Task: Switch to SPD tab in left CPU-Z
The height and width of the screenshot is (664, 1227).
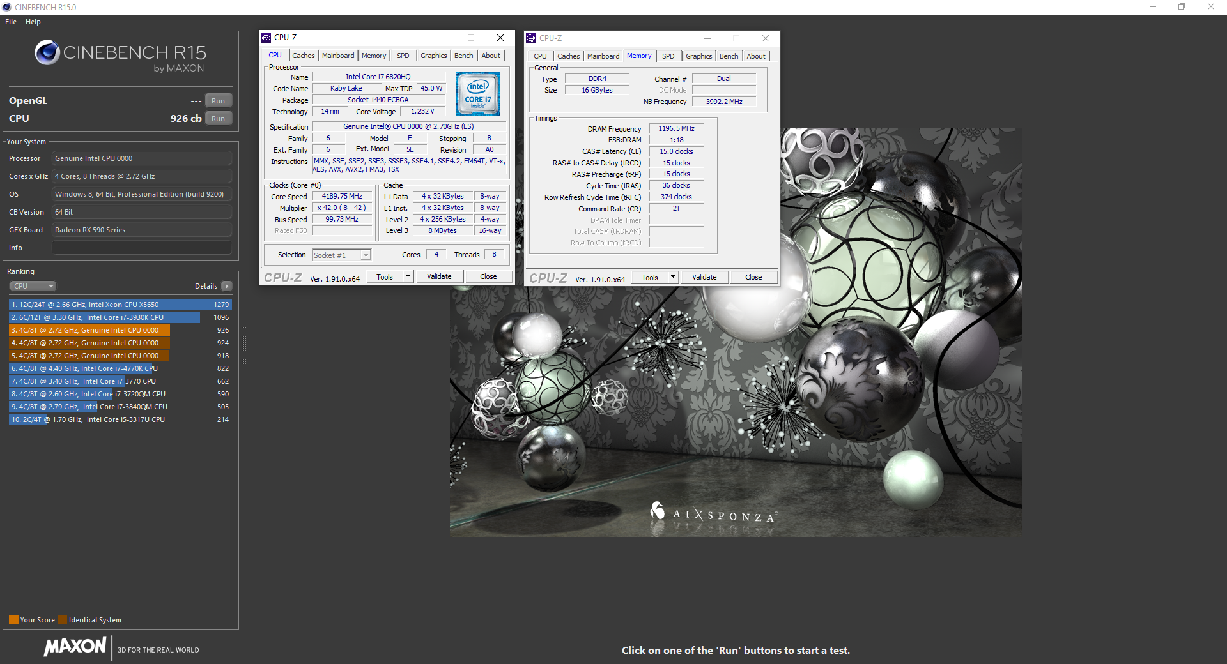Action: [x=403, y=56]
